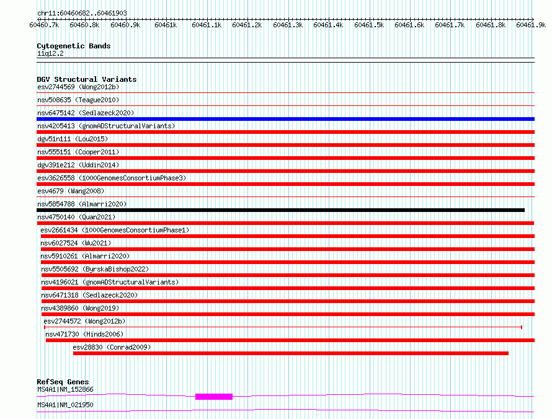
Task: Select the 11q12.2 band label
Action: click(x=50, y=53)
